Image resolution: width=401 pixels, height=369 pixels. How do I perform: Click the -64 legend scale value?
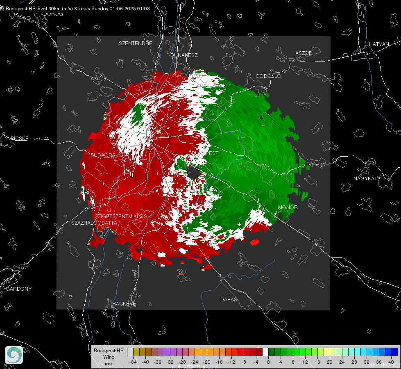point(133,362)
